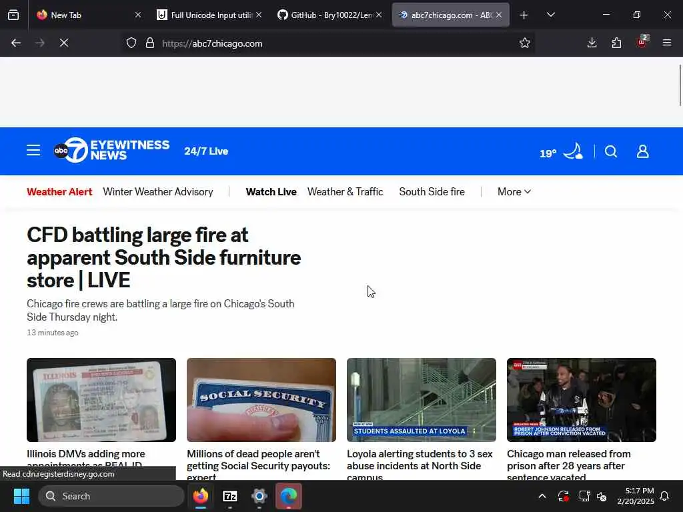Viewport: 683px width, 512px height.
Task: Open the network display tray icon
Action: pyautogui.click(x=584, y=496)
